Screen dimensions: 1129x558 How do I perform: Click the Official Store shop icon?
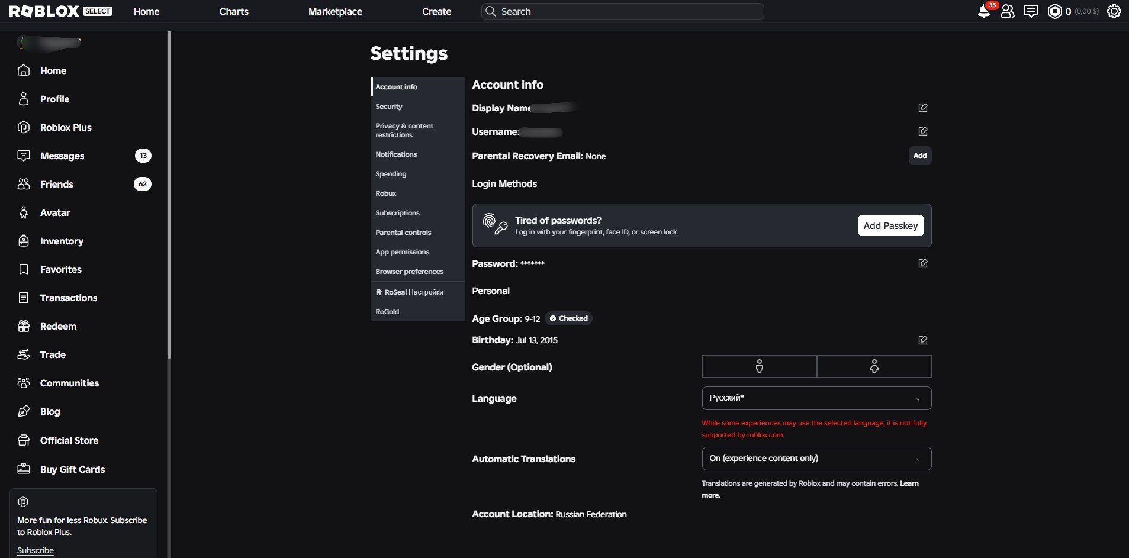[24, 440]
